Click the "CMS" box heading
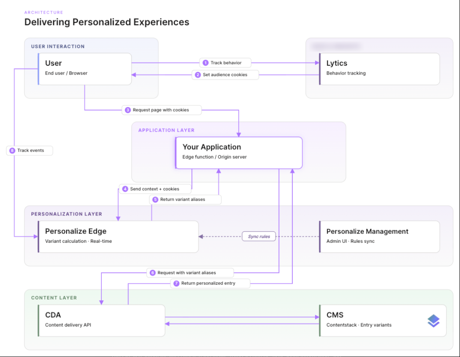The width and height of the screenshot is (460, 357). point(335,315)
